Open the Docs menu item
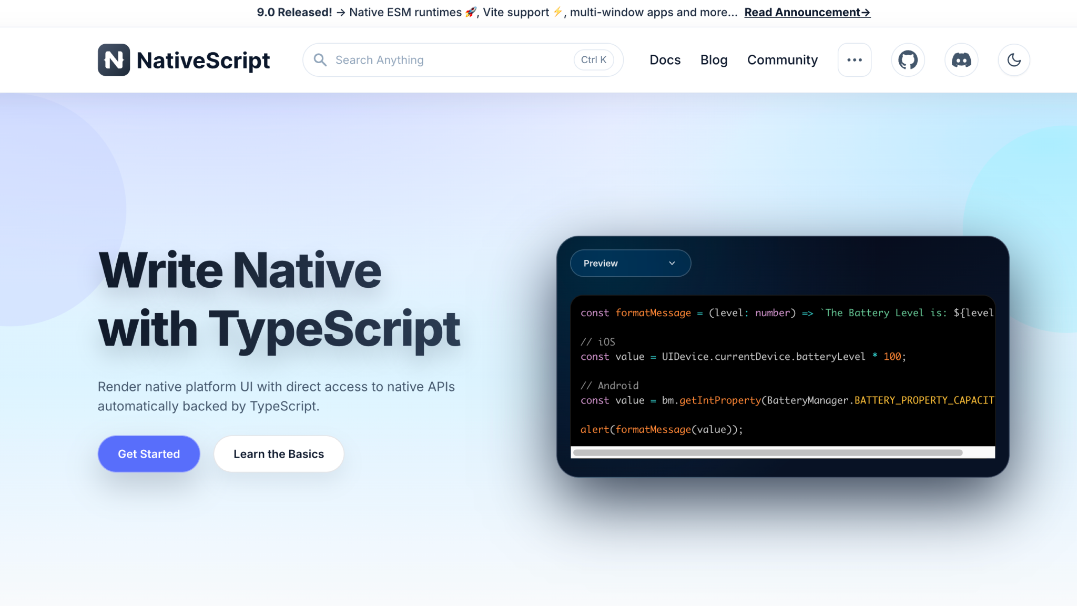The height and width of the screenshot is (606, 1077). (665, 59)
